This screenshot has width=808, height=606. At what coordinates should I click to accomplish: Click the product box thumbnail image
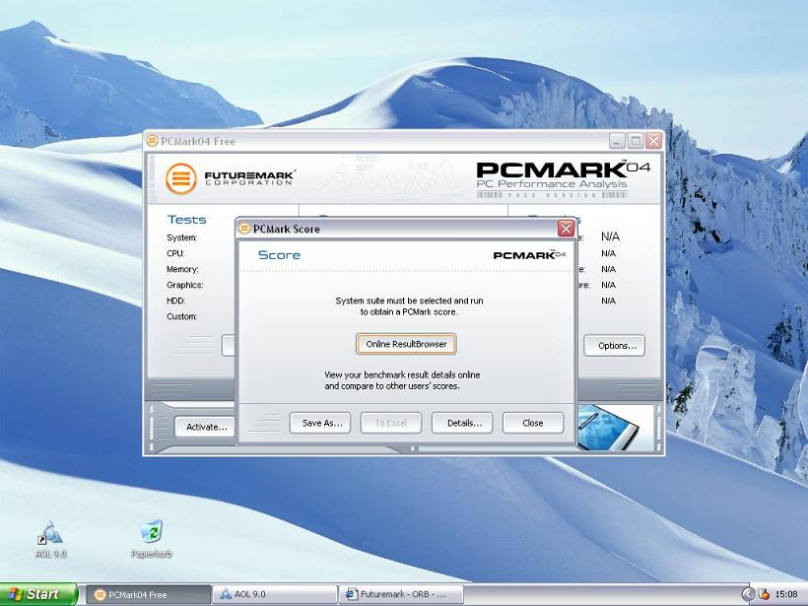607,428
